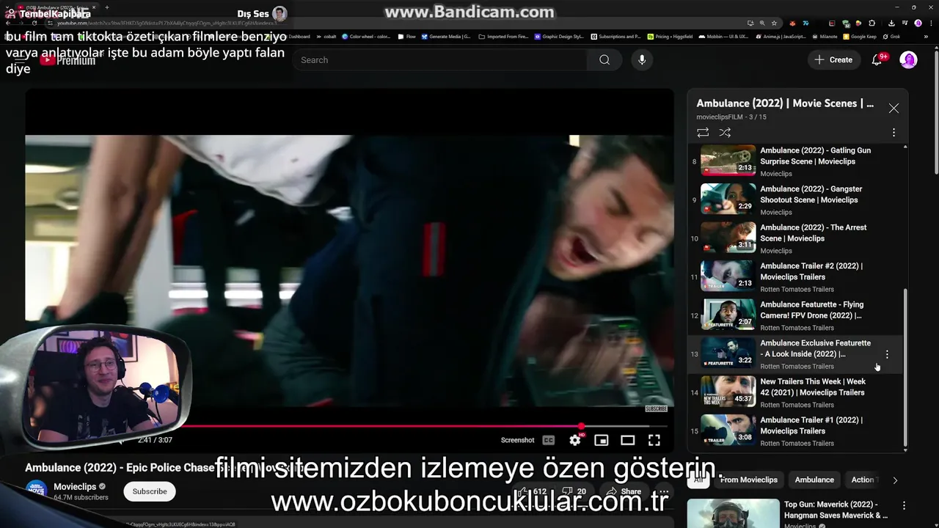
Task: Click the YouTube Premium logo
Action: 68,60
